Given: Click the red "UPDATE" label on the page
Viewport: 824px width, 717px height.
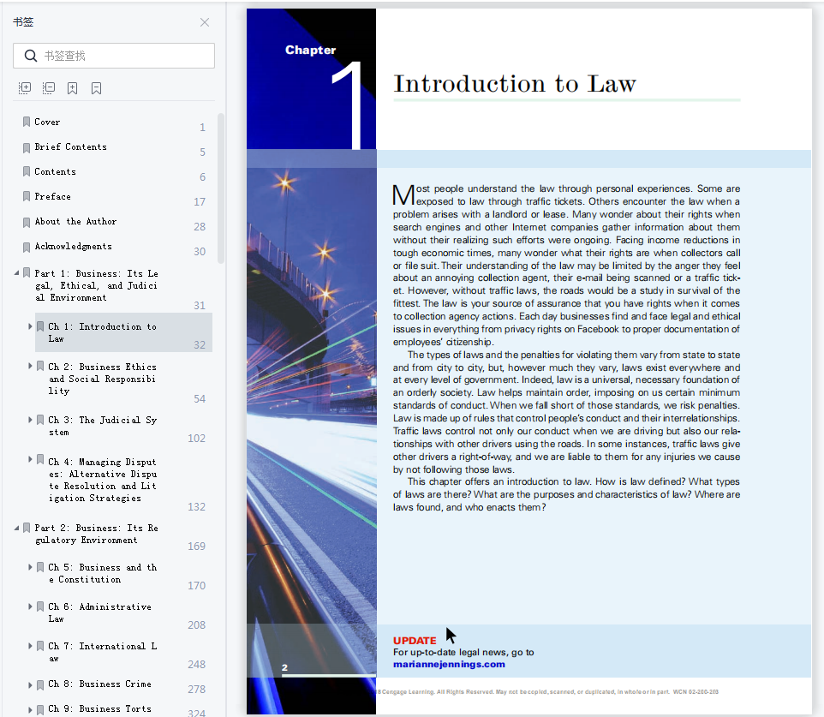Looking at the screenshot, I should [x=415, y=641].
